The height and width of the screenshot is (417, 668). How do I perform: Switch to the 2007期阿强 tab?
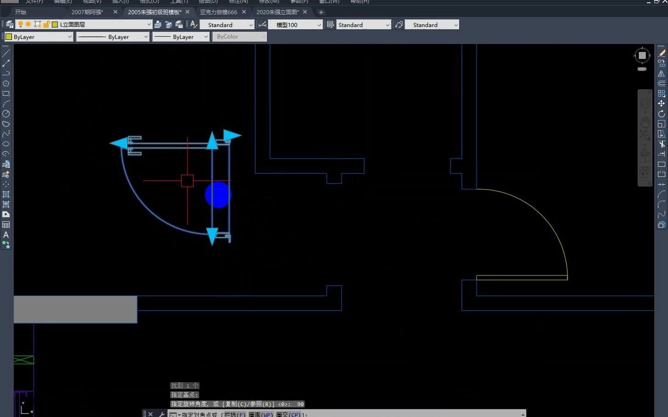tap(87, 12)
